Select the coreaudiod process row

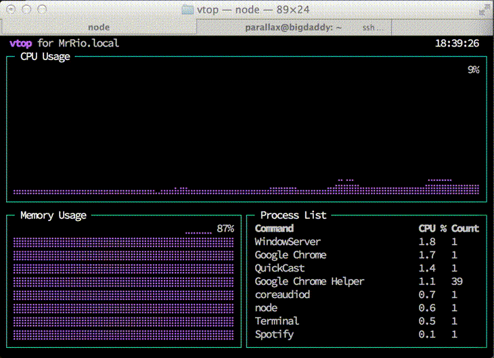point(367,295)
